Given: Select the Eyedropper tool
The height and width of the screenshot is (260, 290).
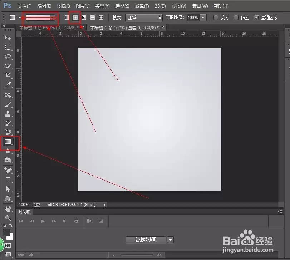Looking at the screenshot, I should [x=8, y=85].
